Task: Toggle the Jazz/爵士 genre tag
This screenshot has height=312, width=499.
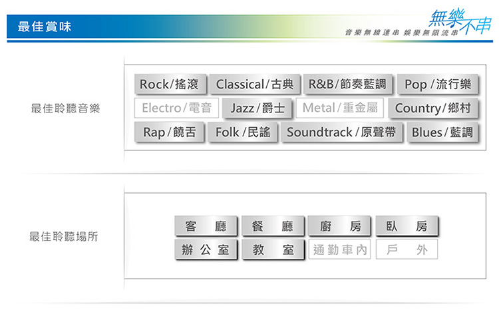Action: [x=257, y=108]
